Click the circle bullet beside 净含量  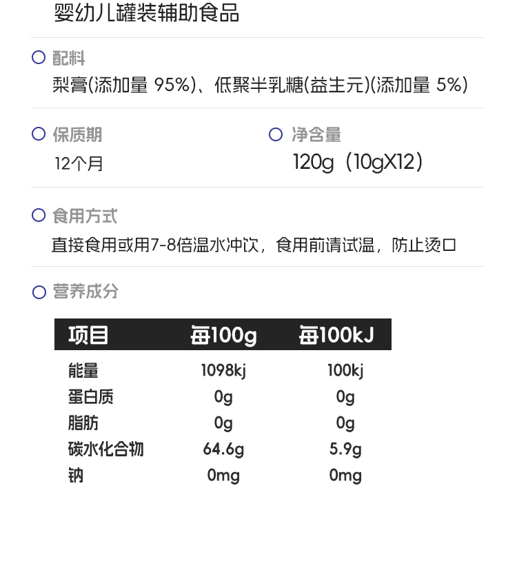tap(276, 134)
